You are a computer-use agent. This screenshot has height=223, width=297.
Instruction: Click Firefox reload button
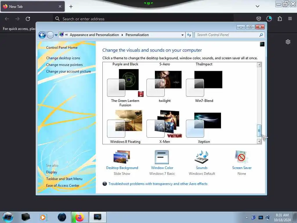pos(28,19)
